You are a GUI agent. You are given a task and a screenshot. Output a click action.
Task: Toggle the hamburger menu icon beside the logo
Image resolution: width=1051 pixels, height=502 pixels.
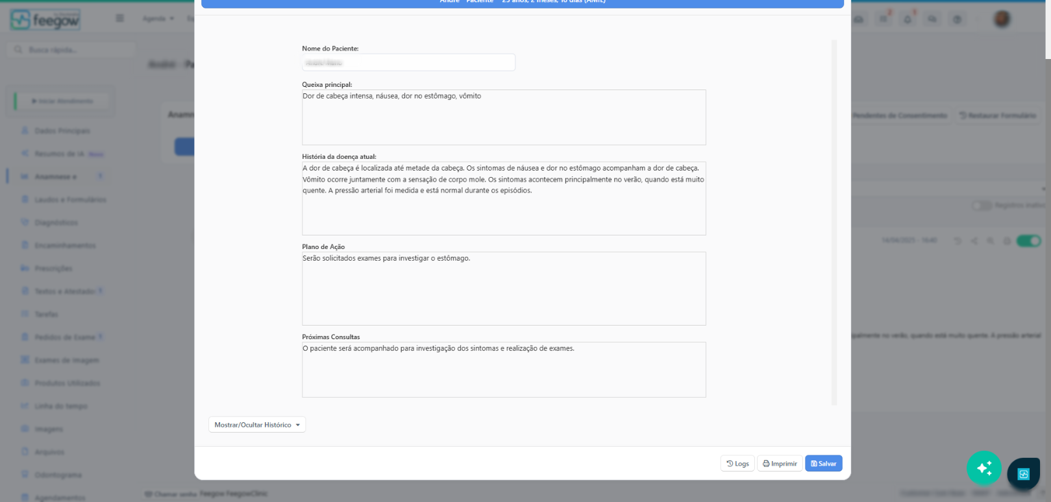pyautogui.click(x=119, y=18)
